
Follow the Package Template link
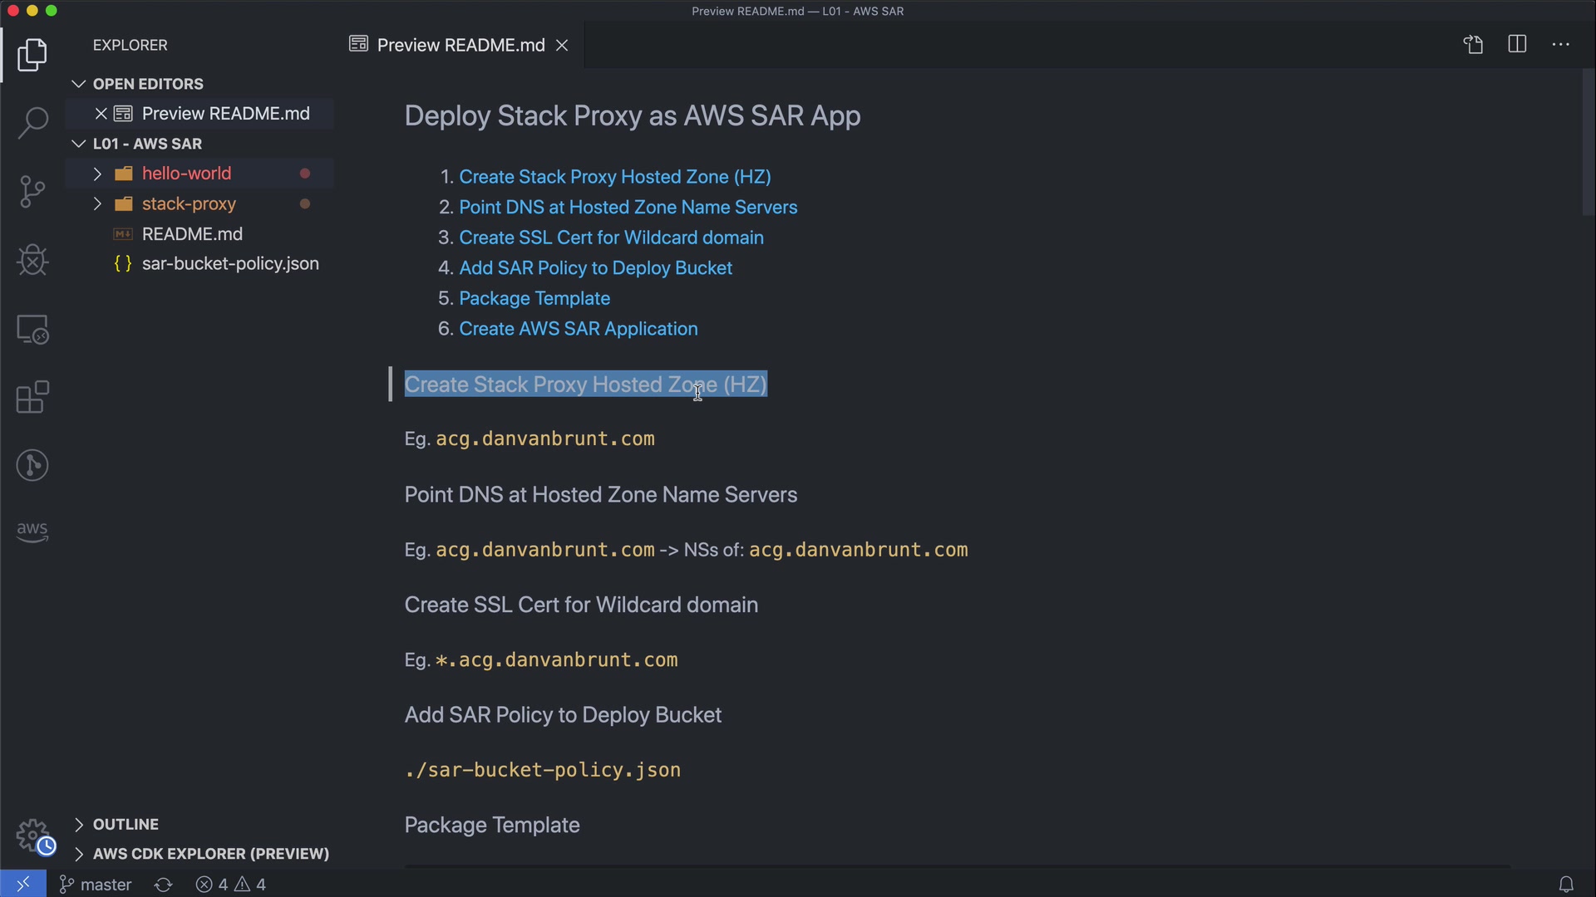(534, 298)
